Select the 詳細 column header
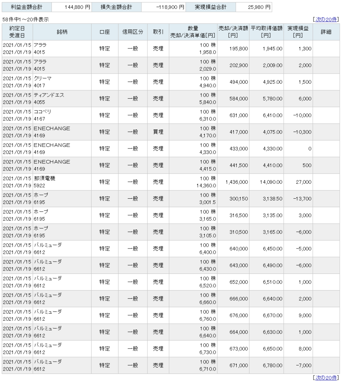Viewport: 341px width, 381px height. tap(326, 32)
